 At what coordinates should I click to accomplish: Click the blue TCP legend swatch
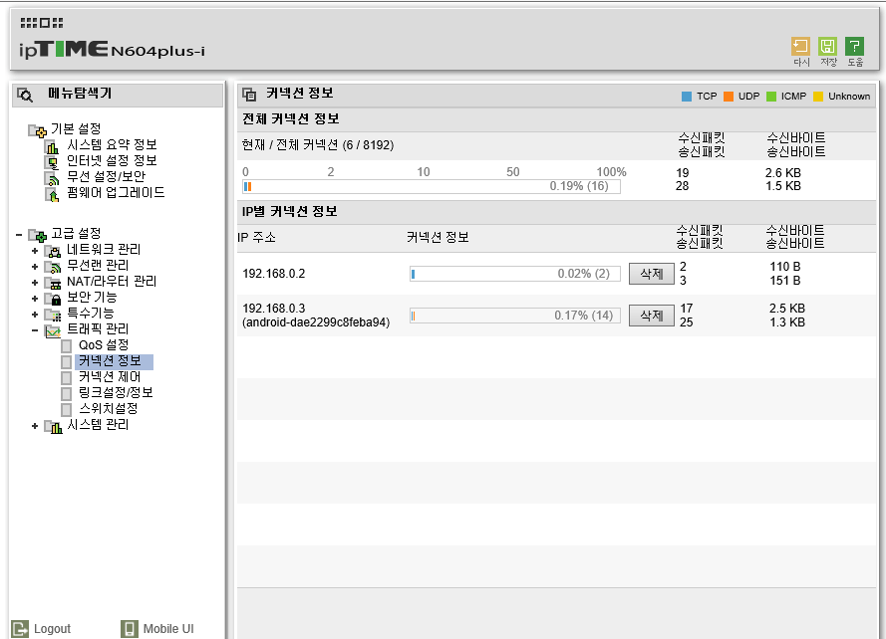(x=687, y=97)
